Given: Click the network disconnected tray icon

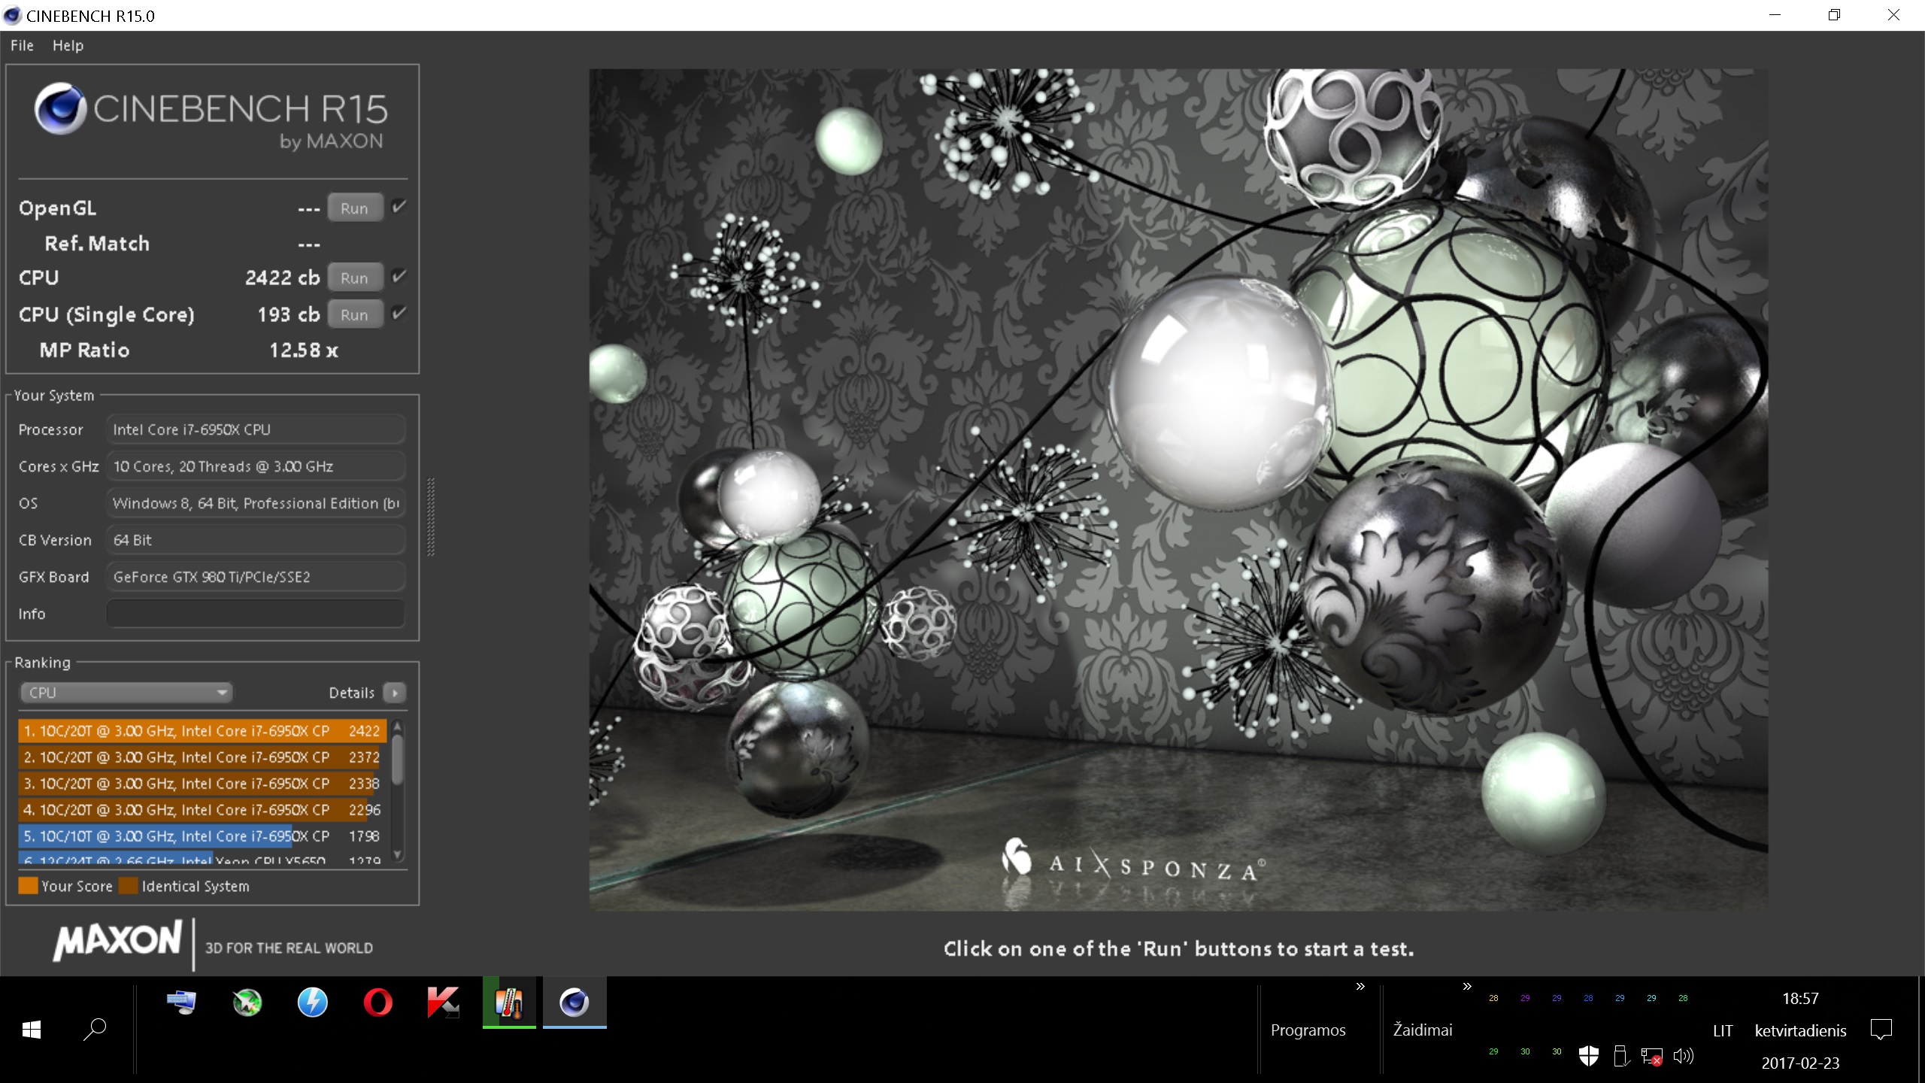Looking at the screenshot, I should tap(1652, 1057).
